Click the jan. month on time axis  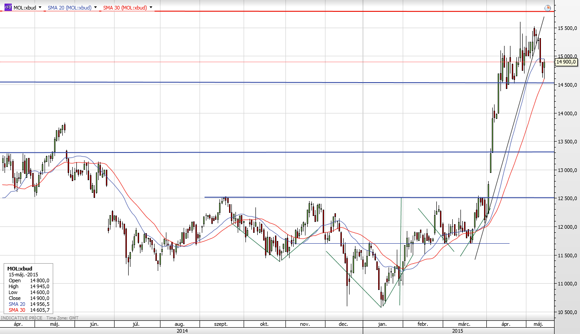coord(382,324)
